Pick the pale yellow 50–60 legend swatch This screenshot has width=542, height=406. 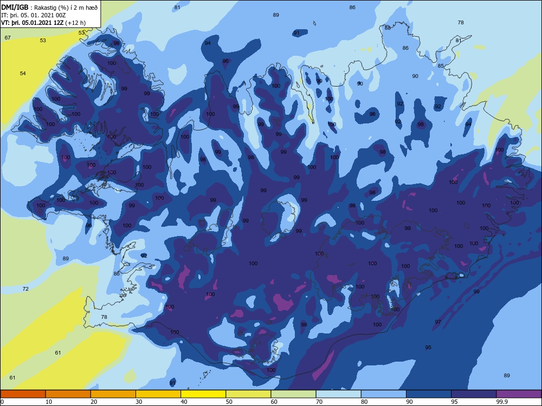pos(248,394)
